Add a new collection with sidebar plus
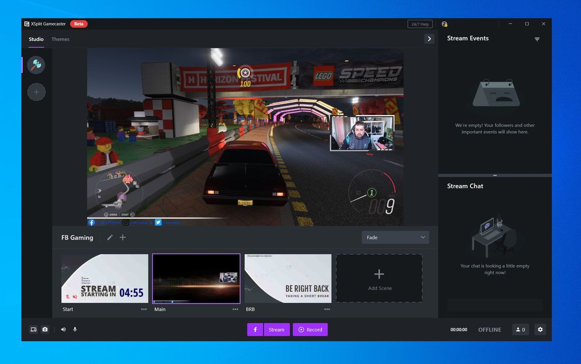Image resolution: width=581 pixels, height=364 pixels. coord(36,92)
